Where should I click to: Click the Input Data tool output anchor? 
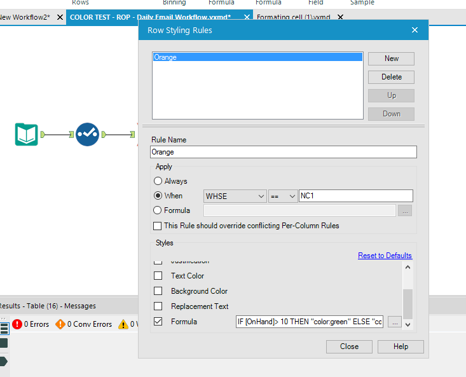click(43, 135)
